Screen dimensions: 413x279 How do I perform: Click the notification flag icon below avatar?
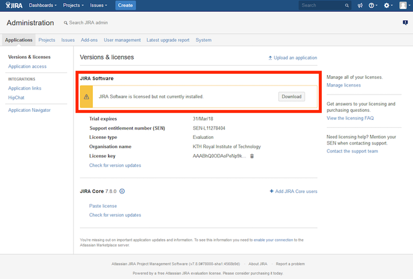(x=405, y=23)
